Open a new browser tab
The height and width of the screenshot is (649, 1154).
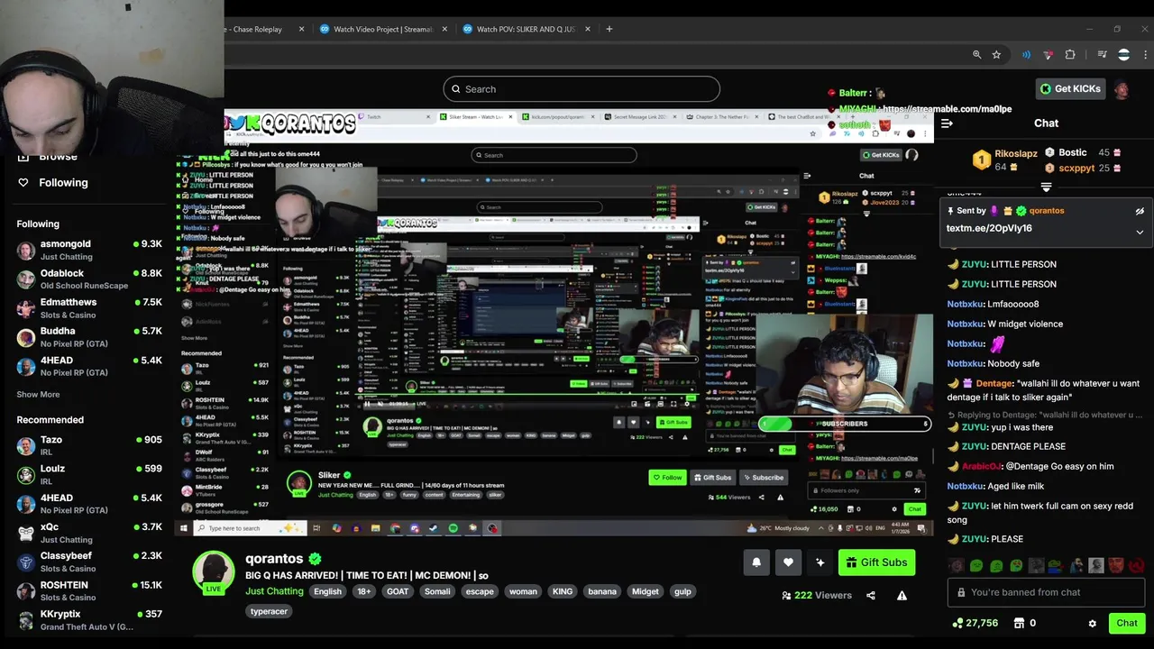point(609,29)
